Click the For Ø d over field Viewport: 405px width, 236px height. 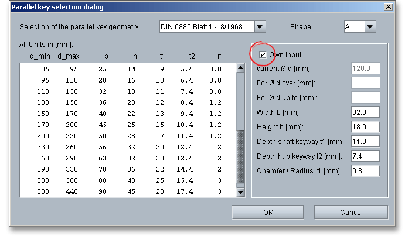[x=365, y=83]
